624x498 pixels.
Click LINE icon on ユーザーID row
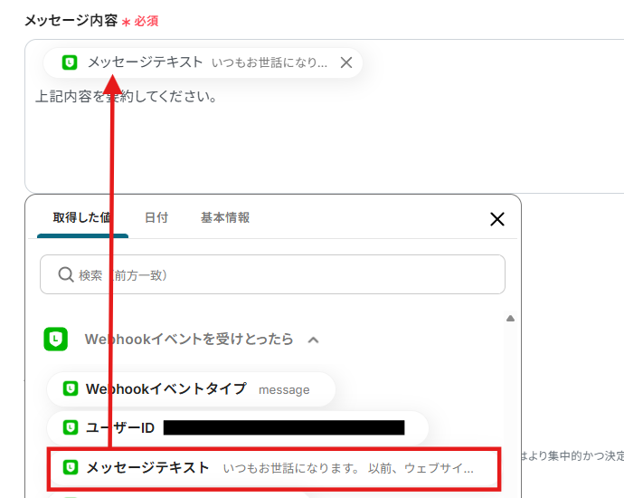[71, 428]
